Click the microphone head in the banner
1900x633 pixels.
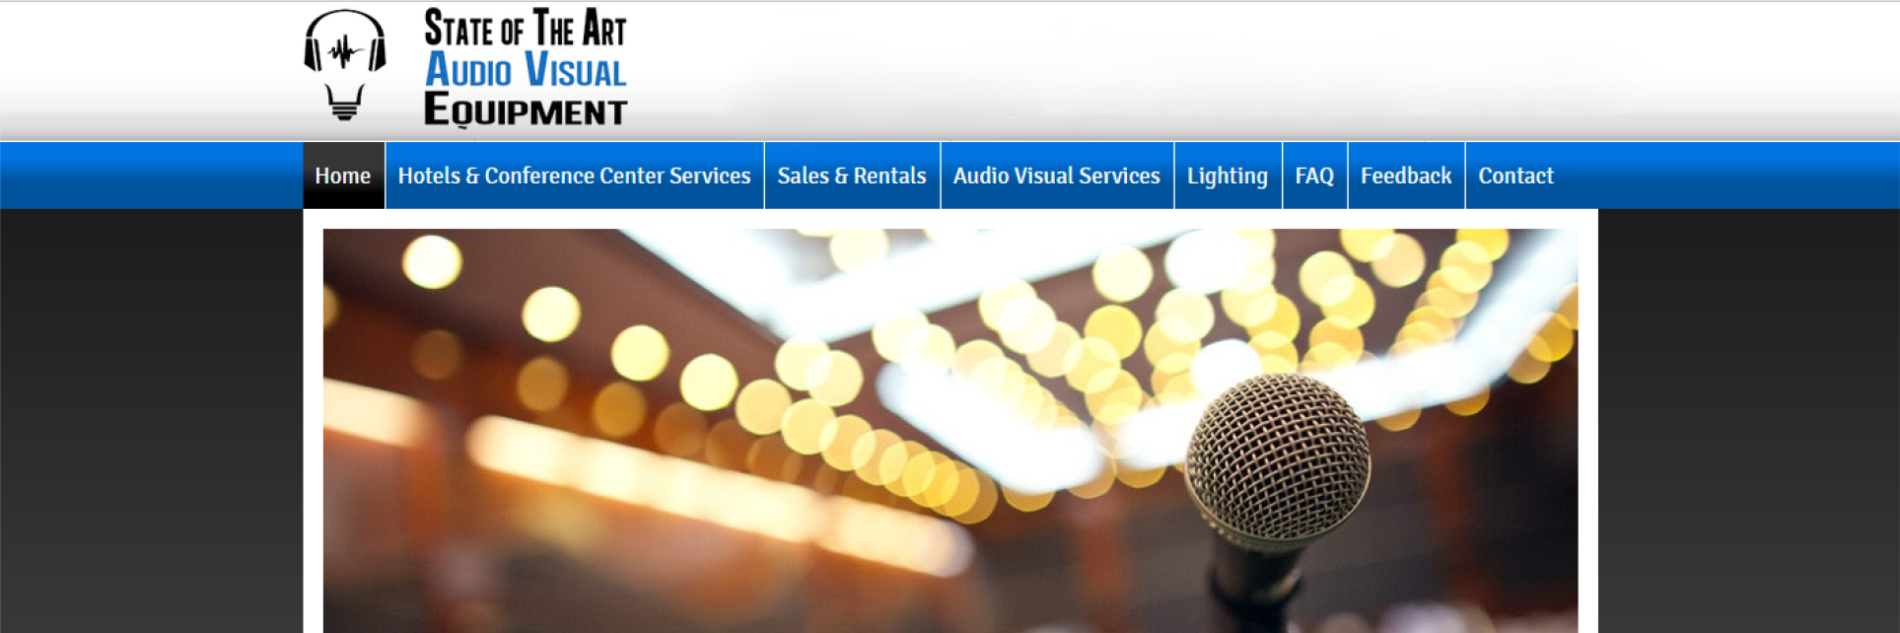point(1278,457)
